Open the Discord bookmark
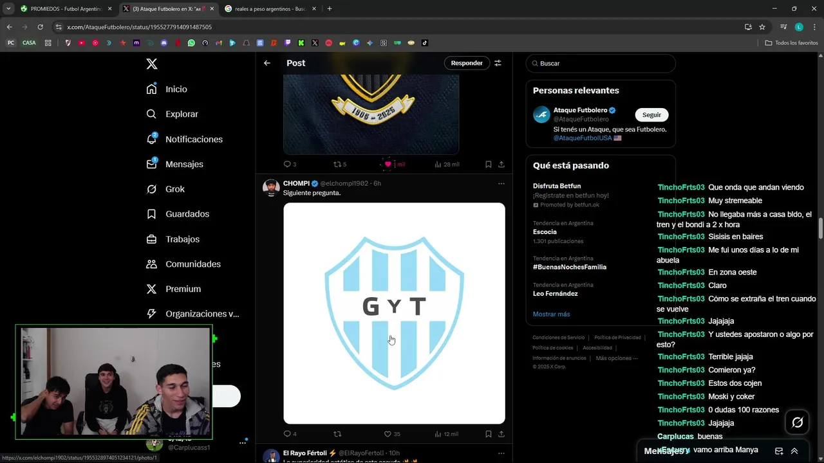 (x=164, y=43)
